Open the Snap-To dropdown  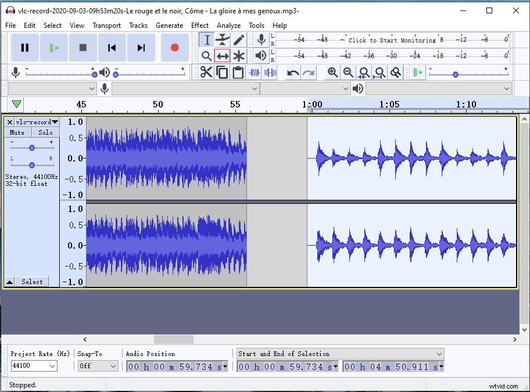point(97,365)
